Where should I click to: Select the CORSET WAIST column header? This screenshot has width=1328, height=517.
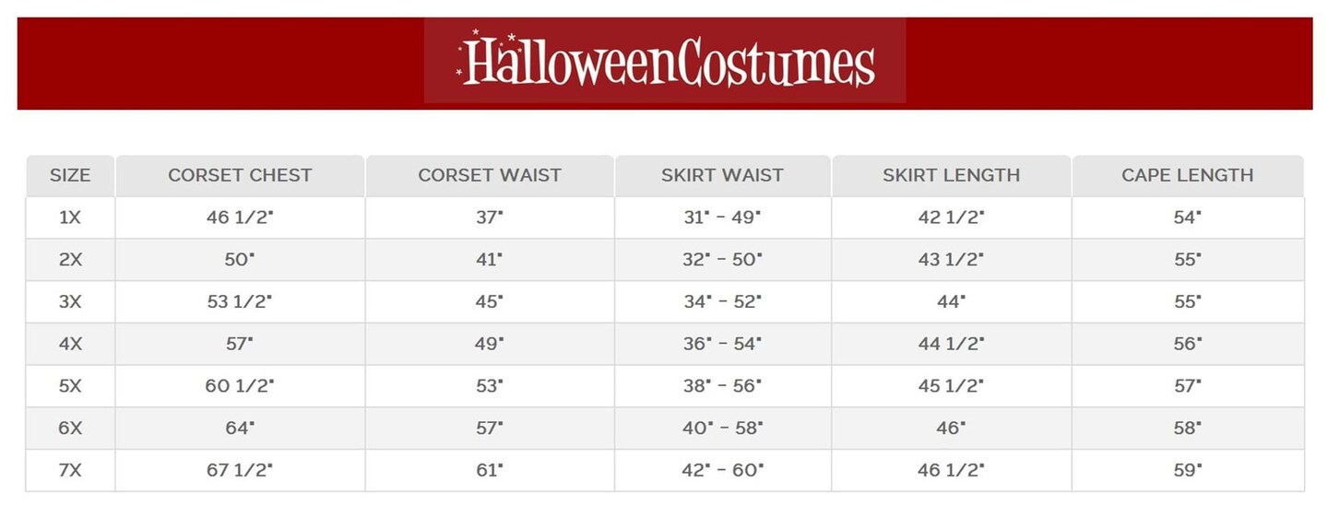(490, 175)
